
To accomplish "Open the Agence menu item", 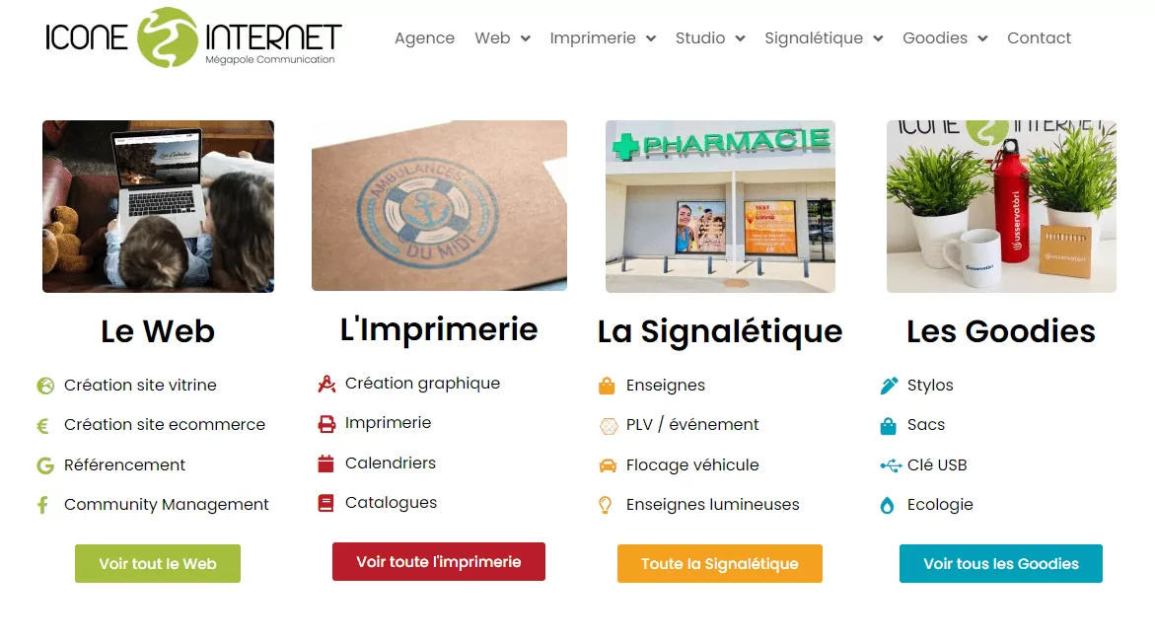I will [x=424, y=38].
